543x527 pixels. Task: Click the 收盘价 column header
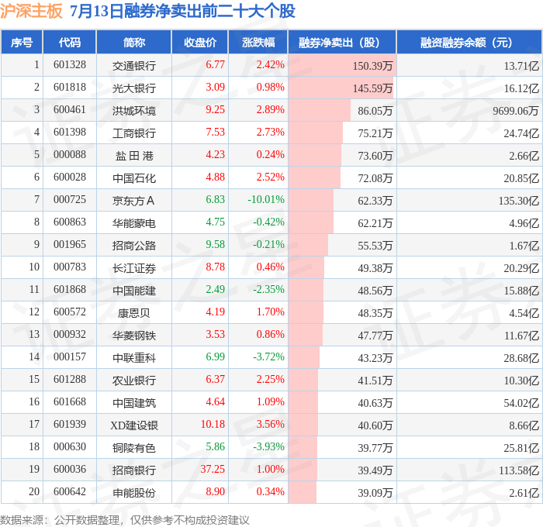coord(200,42)
